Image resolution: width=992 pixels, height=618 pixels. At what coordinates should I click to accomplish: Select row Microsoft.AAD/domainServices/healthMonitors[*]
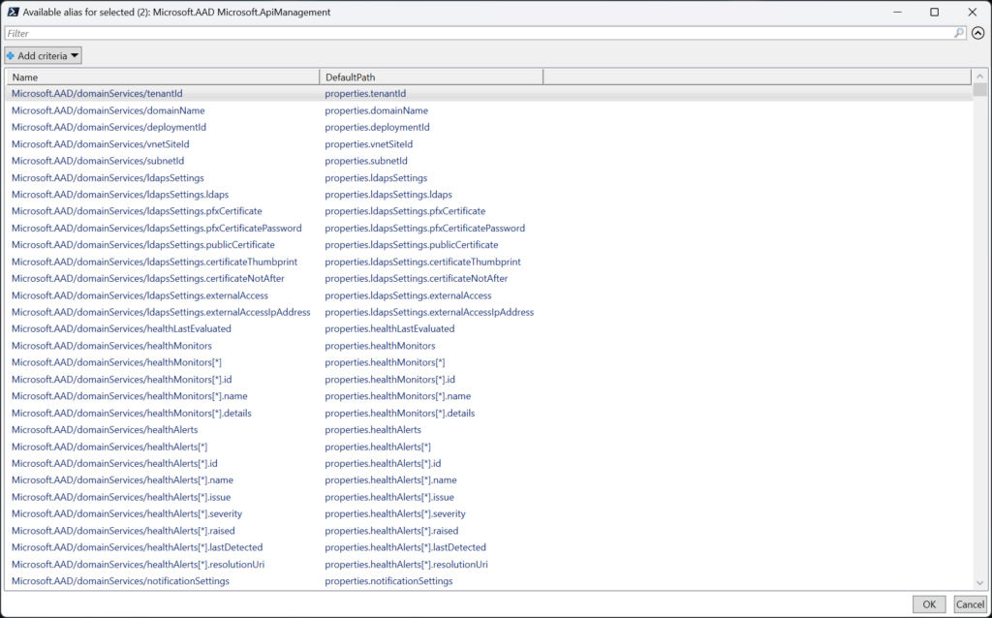pyautogui.click(x=489, y=362)
